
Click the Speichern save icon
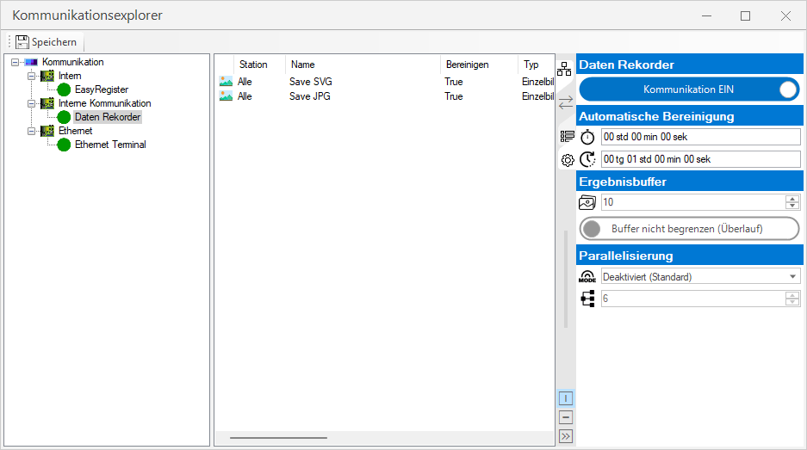tap(22, 41)
